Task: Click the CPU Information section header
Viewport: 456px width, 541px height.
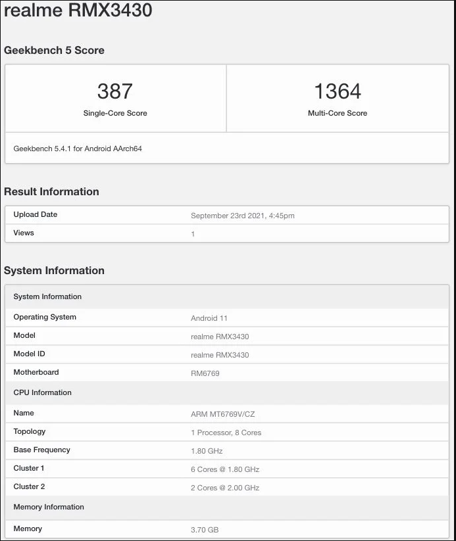Action: (227, 392)
